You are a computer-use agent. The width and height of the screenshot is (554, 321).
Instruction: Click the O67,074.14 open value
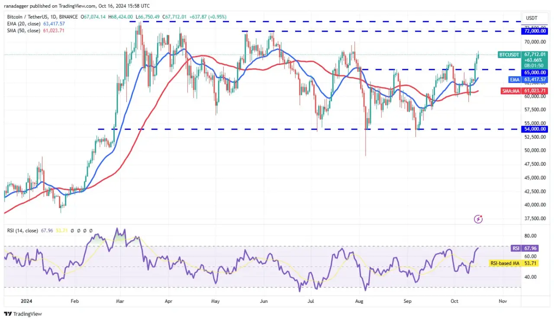(x=93, y=17)
